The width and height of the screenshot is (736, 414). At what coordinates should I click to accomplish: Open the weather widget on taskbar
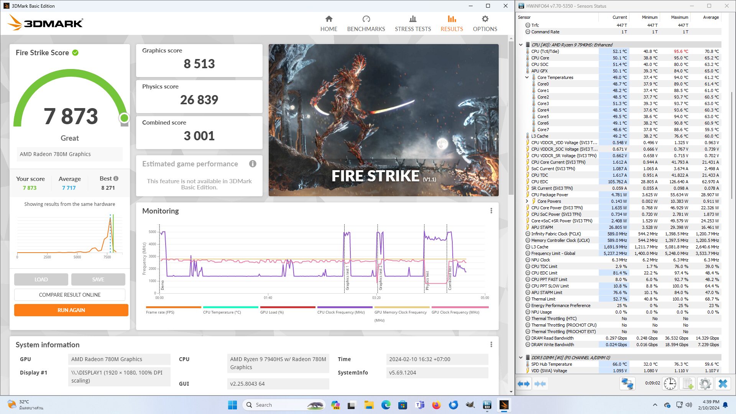click(x=26, y=405)
